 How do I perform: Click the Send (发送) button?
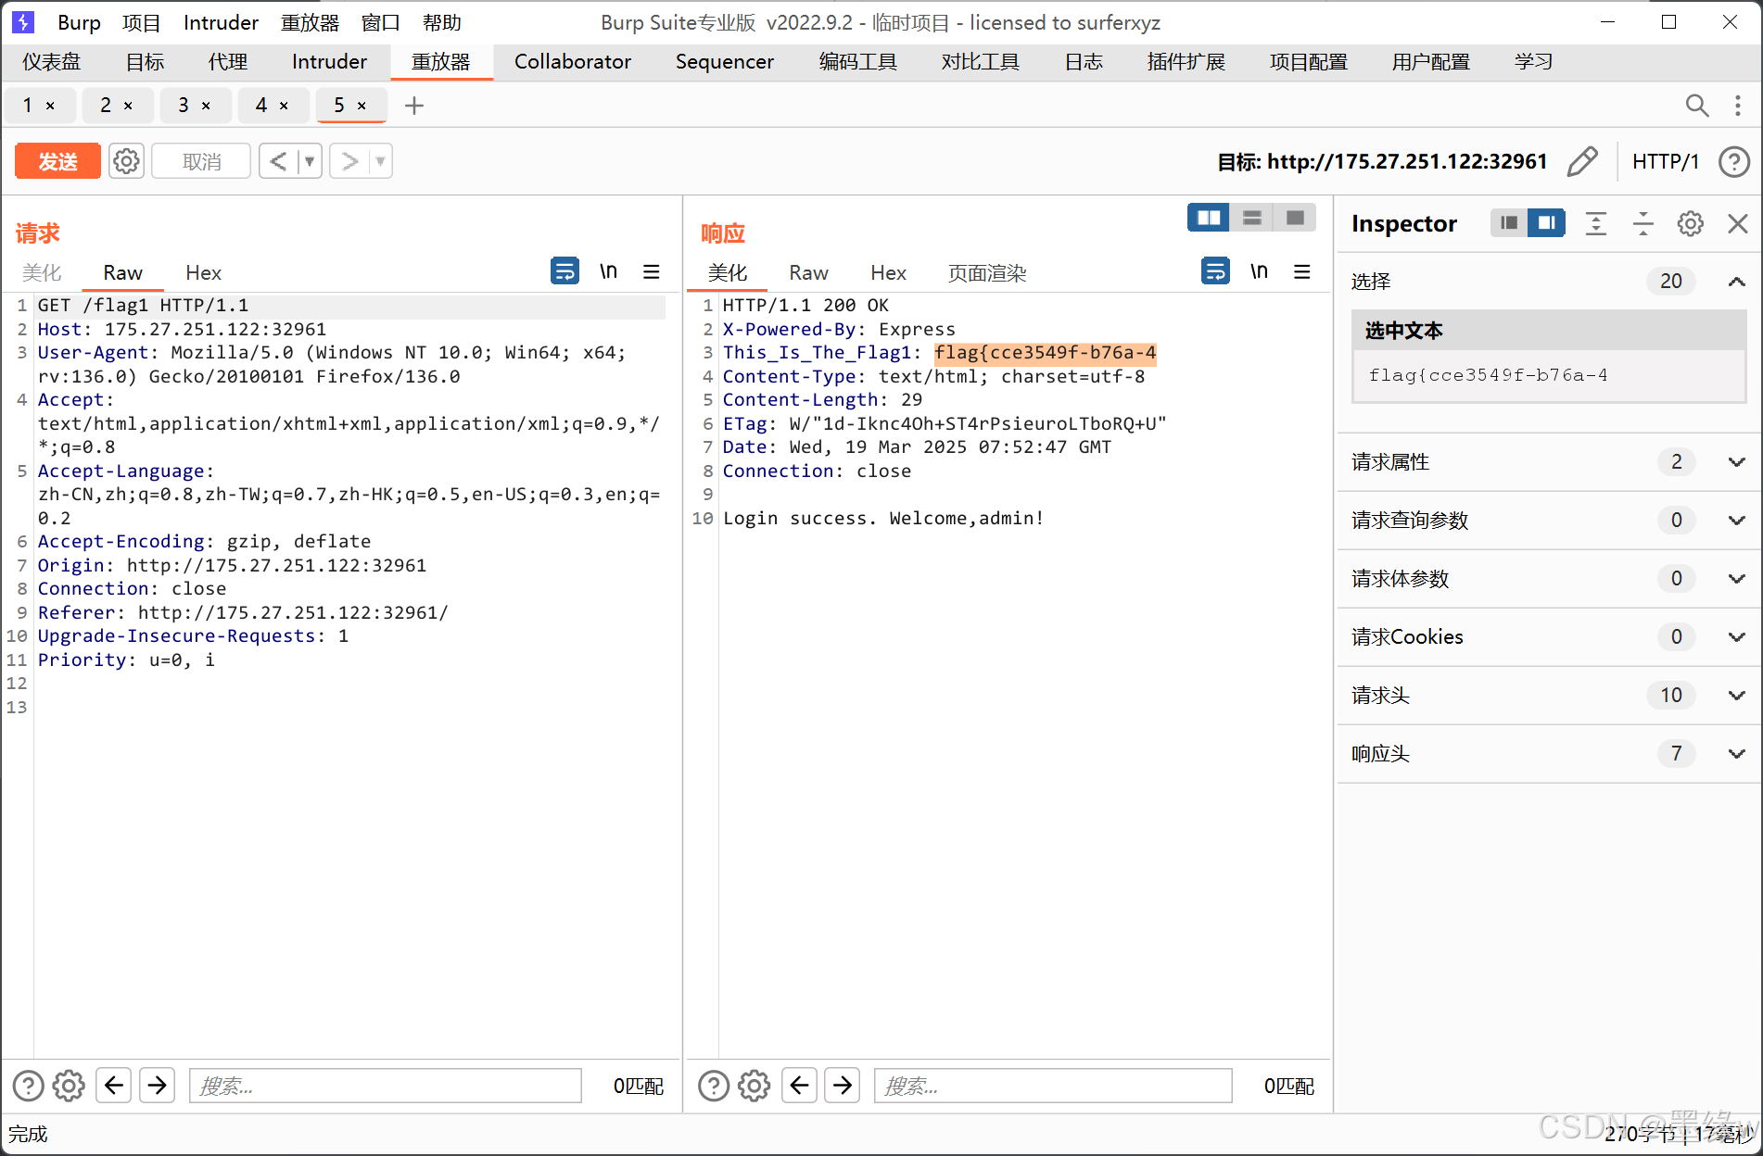[57, 161]
